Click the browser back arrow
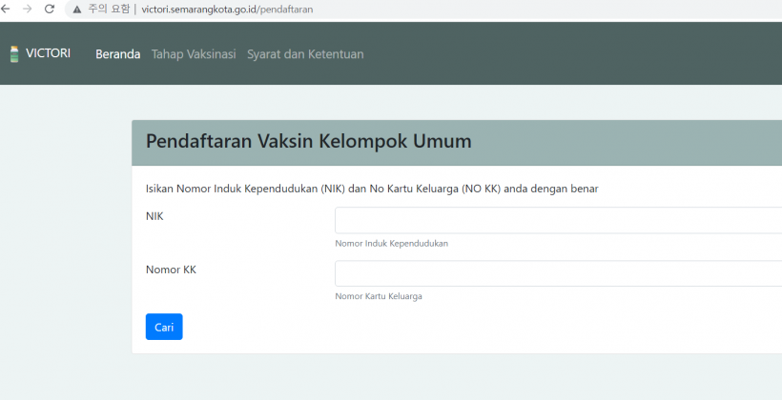The height and width of the screenshot is (400, 782). tap(7, 9)
